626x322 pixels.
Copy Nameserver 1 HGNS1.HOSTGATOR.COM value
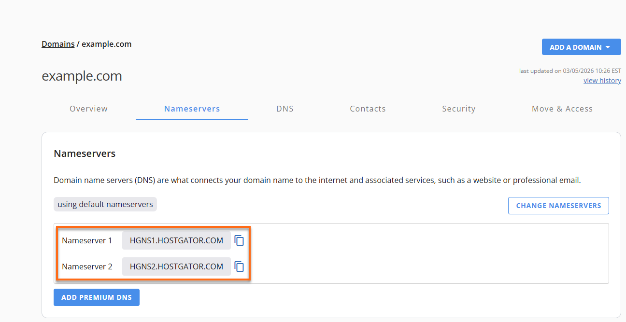[239, 240]
